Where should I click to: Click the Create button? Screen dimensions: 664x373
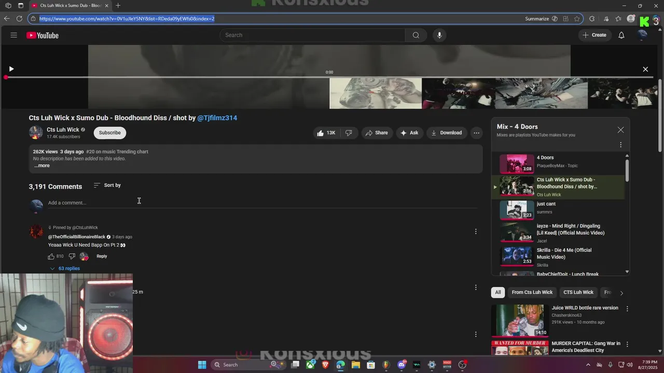(594, 35)
